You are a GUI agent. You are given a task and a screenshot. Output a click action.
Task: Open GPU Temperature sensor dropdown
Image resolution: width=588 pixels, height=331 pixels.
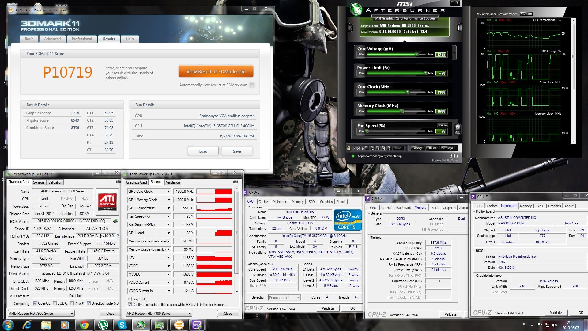click(168, 208)
